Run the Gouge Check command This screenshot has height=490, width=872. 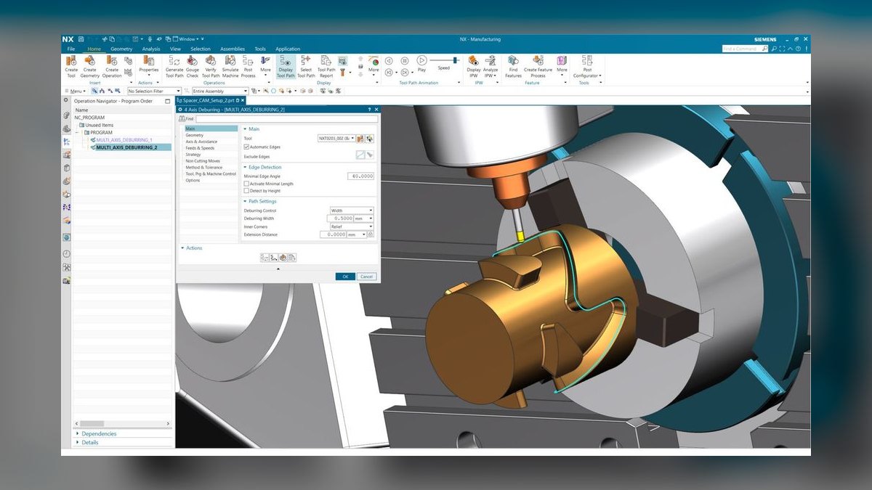click(193, 66)
